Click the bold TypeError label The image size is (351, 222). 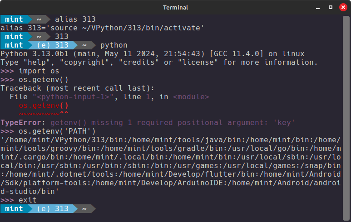click(x=21, y=123)
